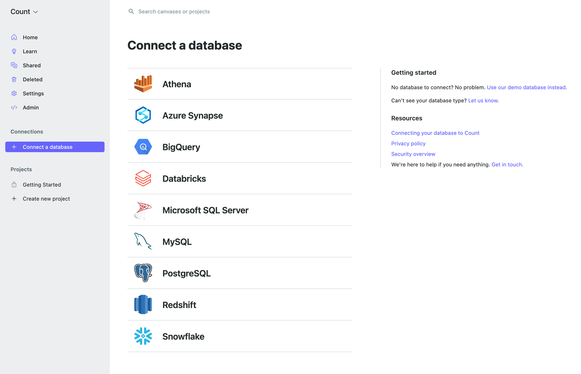Choose the Athena database option
Viewport: 581px width, 374px height.
[239, 84]
